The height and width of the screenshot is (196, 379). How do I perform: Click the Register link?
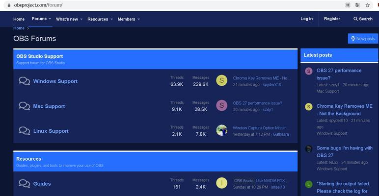click(332, 19)
